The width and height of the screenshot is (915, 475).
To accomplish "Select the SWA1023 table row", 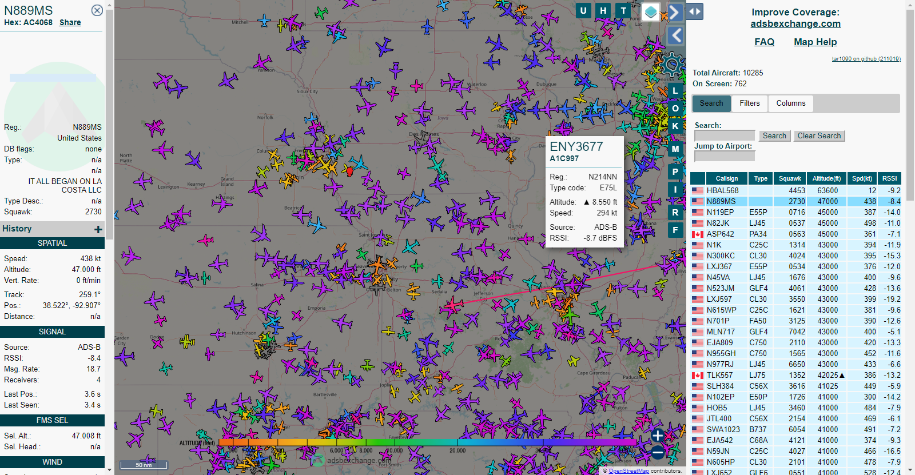I will [795, 430].
